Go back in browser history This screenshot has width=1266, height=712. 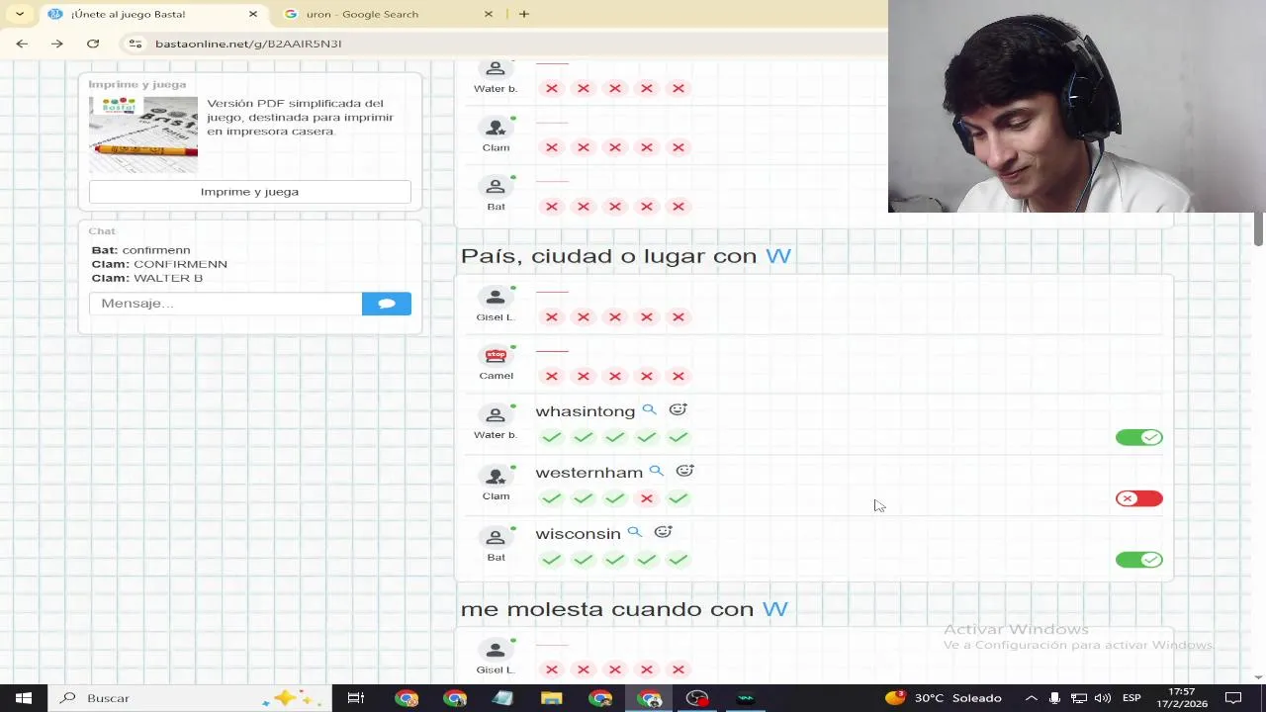click(x=22, y=44)
